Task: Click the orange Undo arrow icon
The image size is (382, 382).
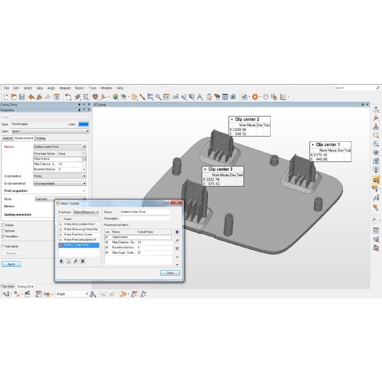Action: pos(32,97)
